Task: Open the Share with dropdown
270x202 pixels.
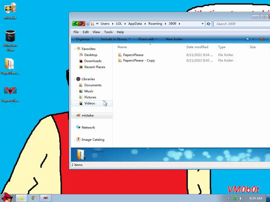Action: [148, 39]
